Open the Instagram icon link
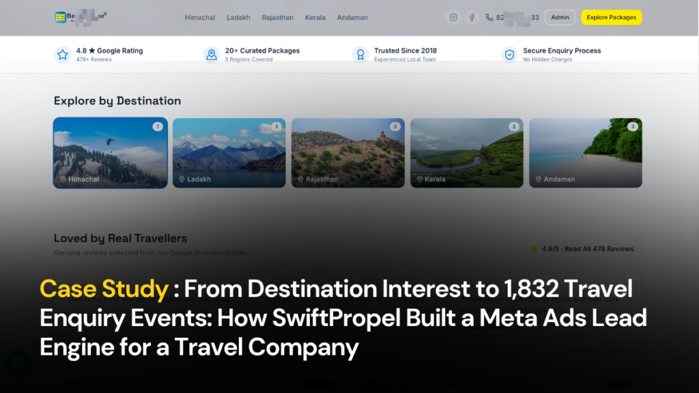This screenshot has width=699, height=393. [453, 17]
